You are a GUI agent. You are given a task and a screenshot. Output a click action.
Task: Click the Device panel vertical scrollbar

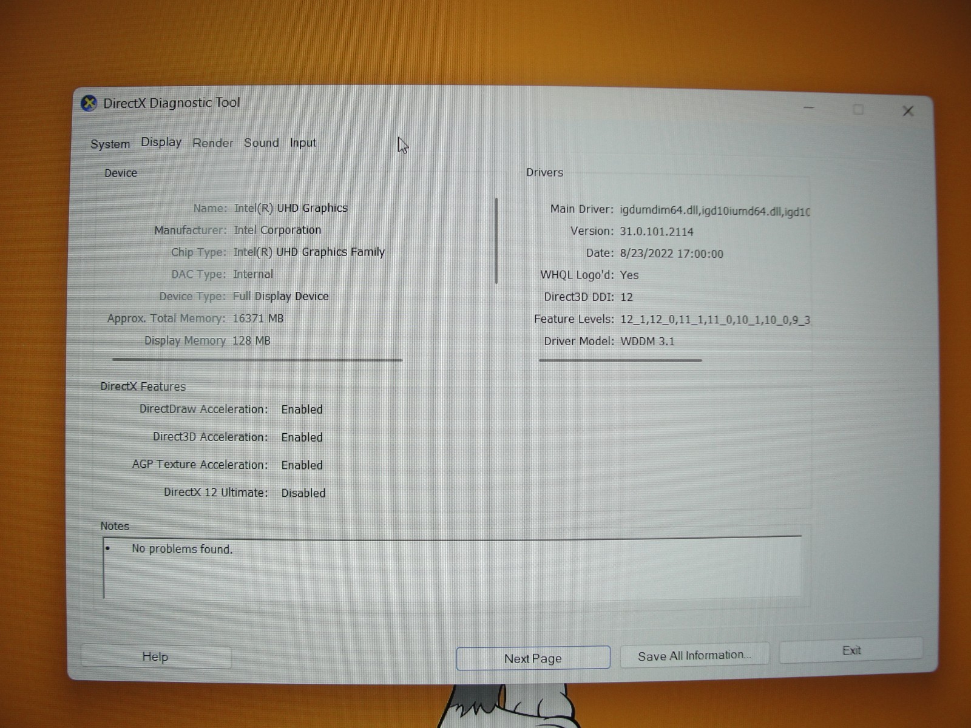(496, 240)
